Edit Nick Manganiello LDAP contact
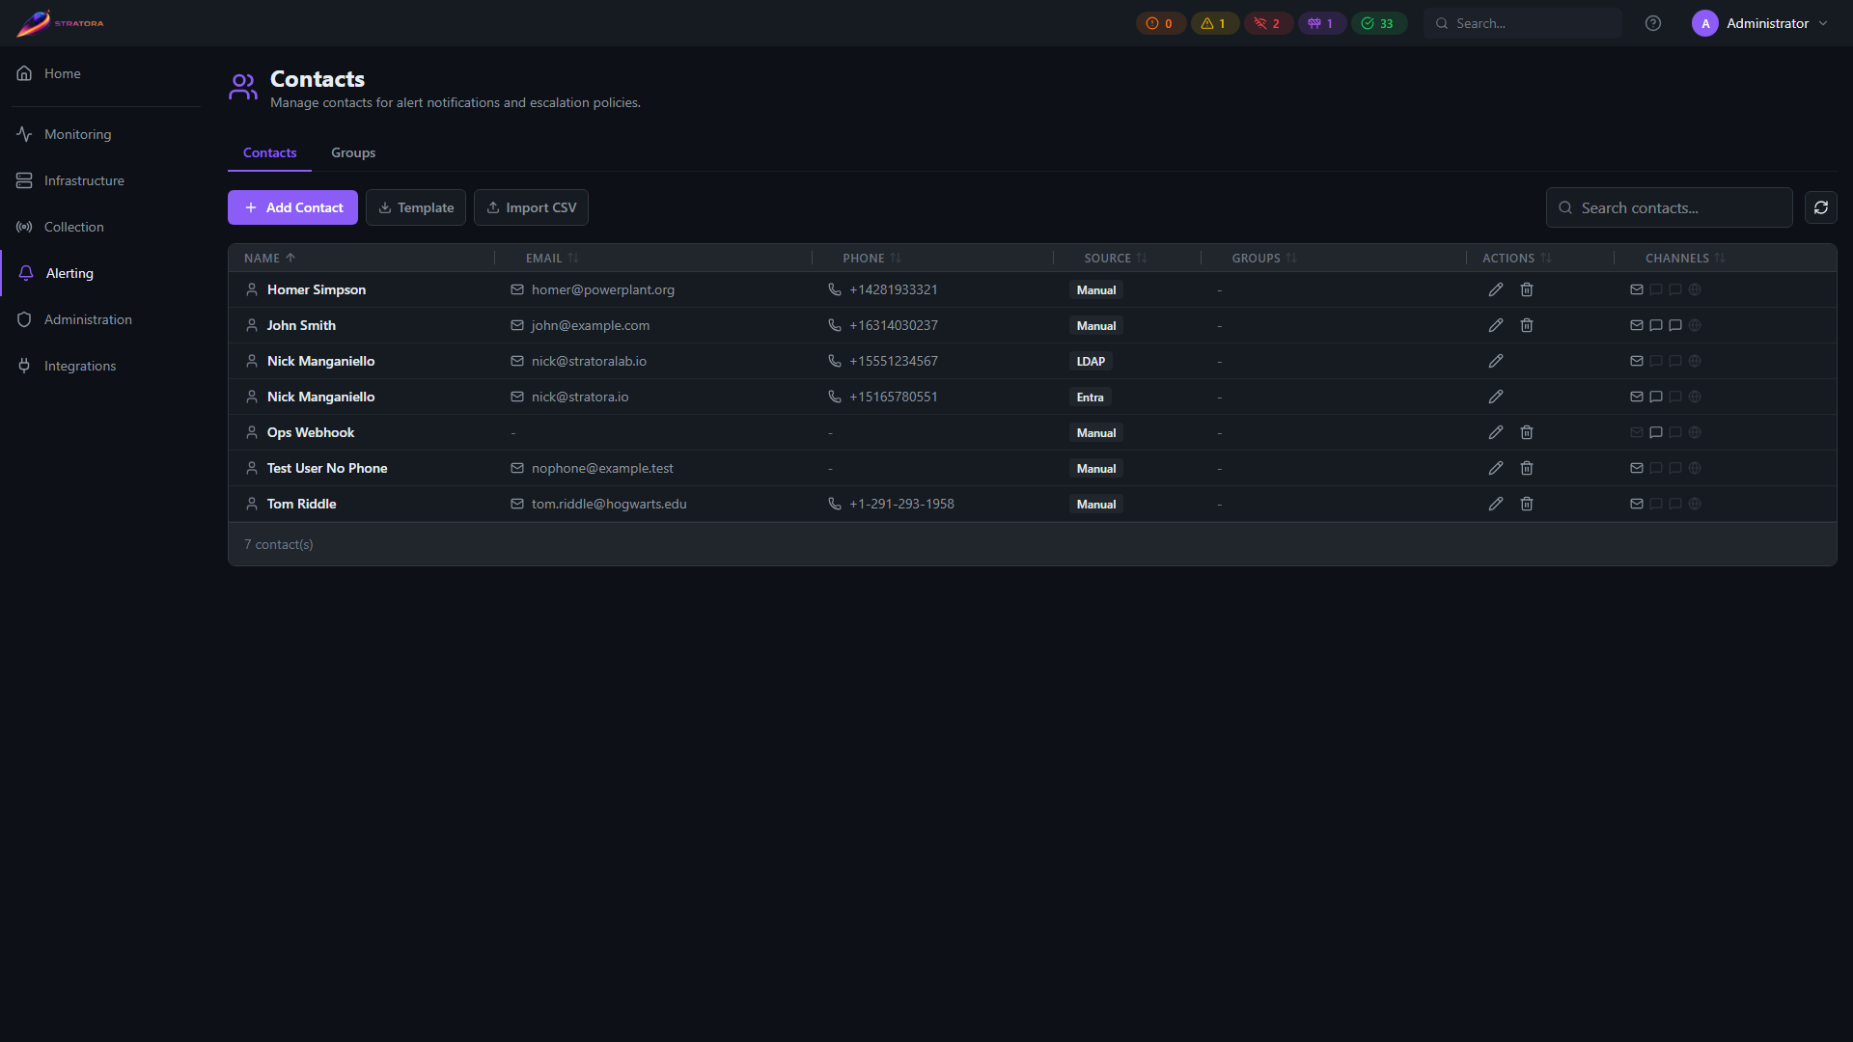Screen dimensions: 1853x1042 click(1496, 361)
